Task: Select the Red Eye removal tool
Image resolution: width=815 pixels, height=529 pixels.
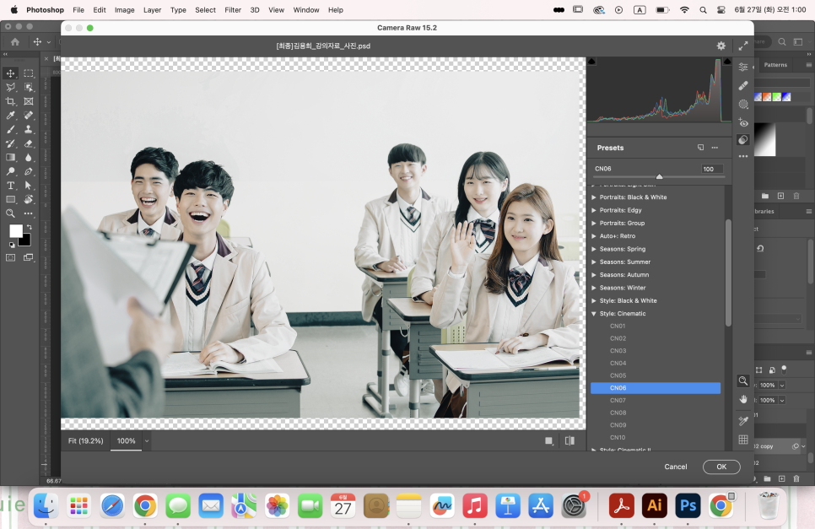Action: click(x=743, y=122)
